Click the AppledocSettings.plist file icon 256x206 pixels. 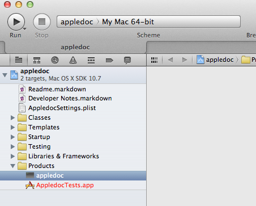point(22,108)
